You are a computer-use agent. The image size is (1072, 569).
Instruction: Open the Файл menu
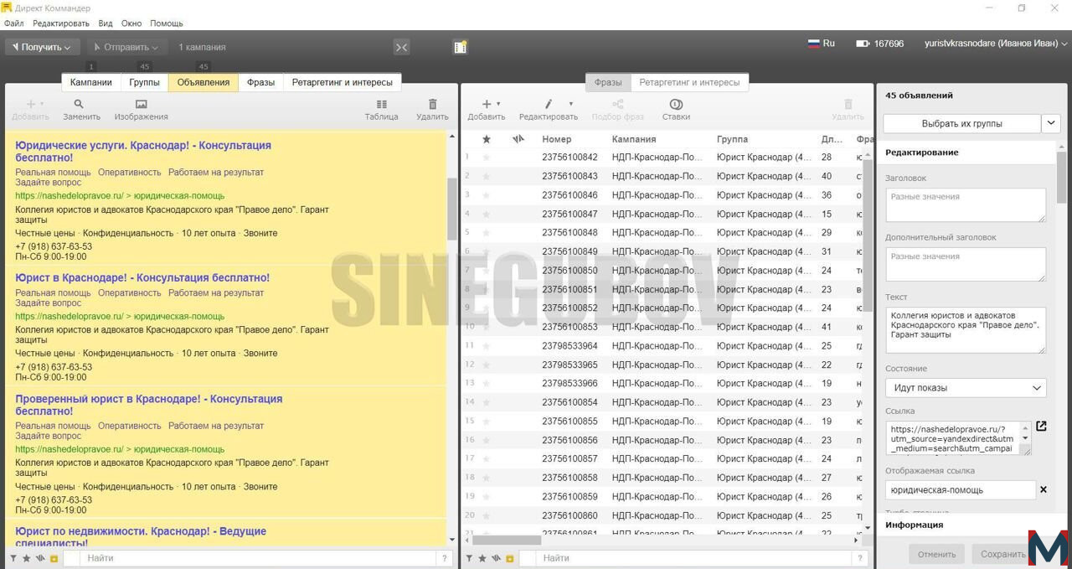pyautogui.click(x=14, y=23)
